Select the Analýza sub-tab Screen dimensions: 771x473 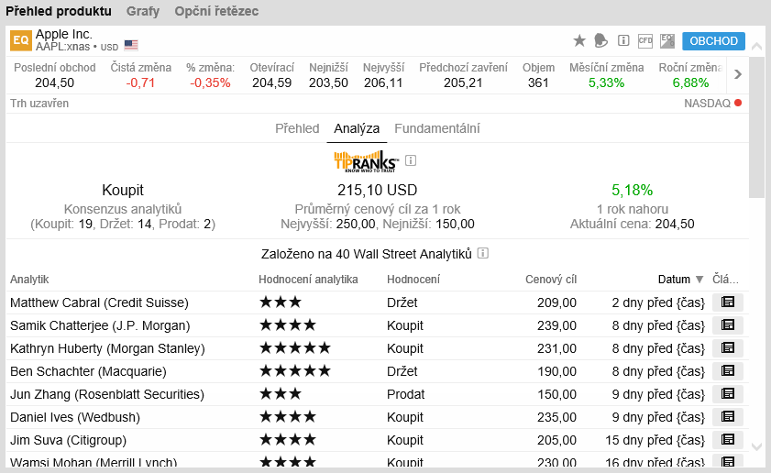[357, 128]
